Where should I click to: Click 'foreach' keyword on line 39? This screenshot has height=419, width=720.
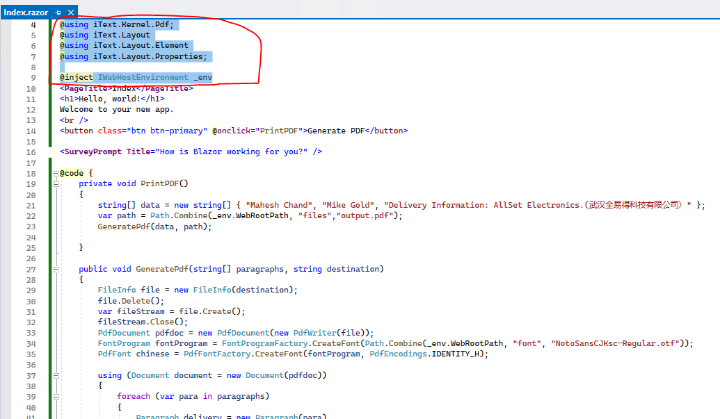click(x=134, y=397)
